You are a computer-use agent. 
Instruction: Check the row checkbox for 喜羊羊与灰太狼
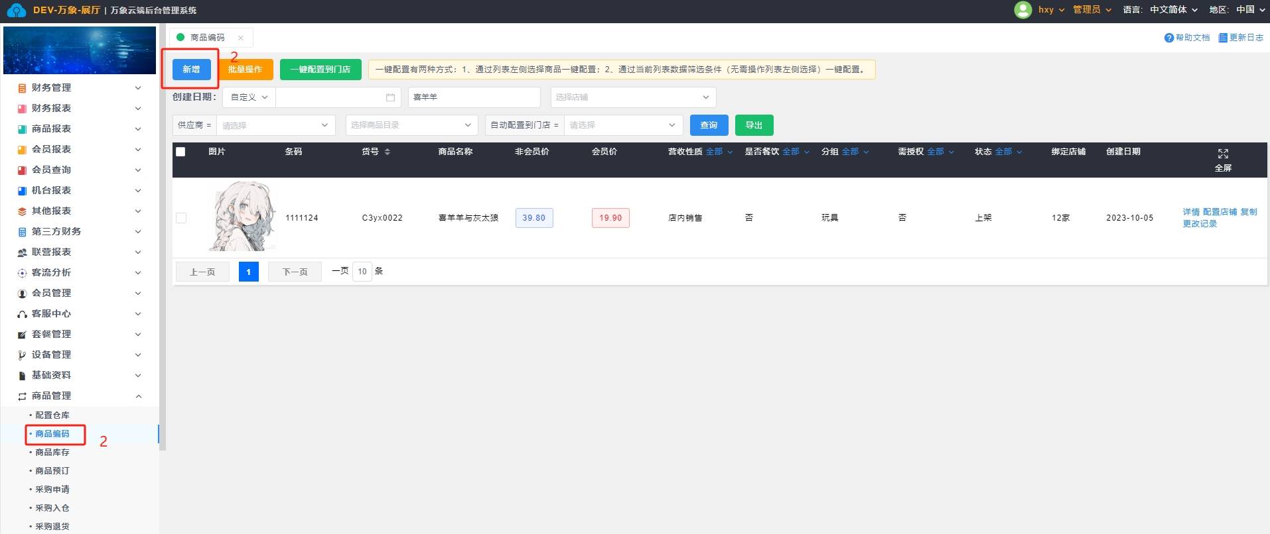(x=181, y=218)
